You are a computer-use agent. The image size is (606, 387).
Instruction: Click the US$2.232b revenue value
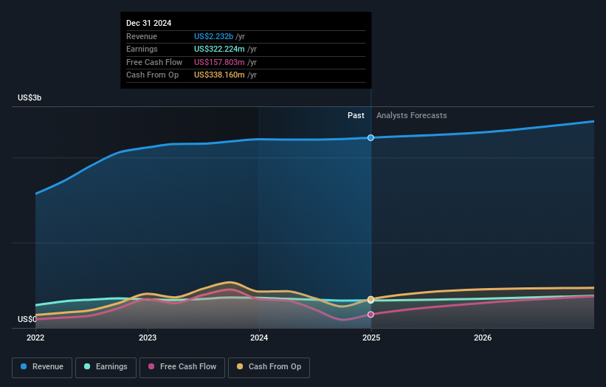point(213,36)
